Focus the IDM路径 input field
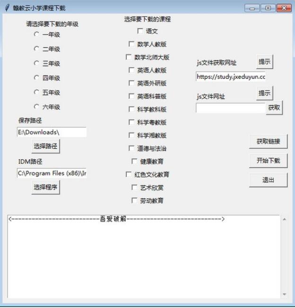The width and height of the screenshot is (295, 308). click(52, 173)
